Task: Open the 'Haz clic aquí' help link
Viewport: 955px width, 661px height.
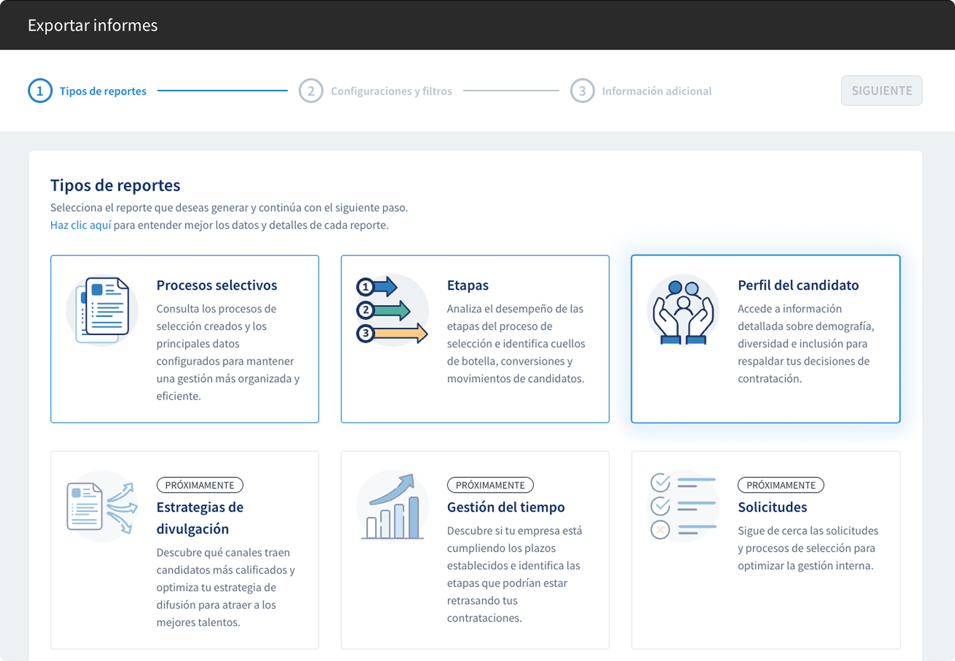Action: pyautogui.click(x=80, y=225)
